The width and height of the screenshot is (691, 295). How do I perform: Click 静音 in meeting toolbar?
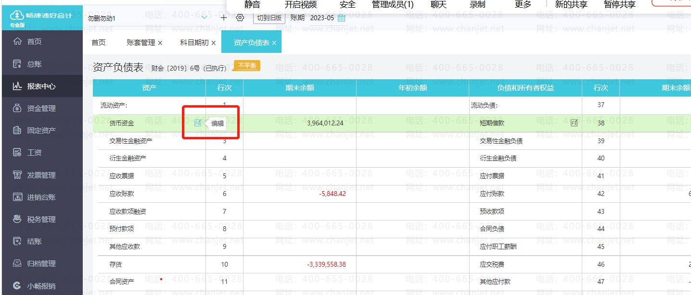pos(252,5)
